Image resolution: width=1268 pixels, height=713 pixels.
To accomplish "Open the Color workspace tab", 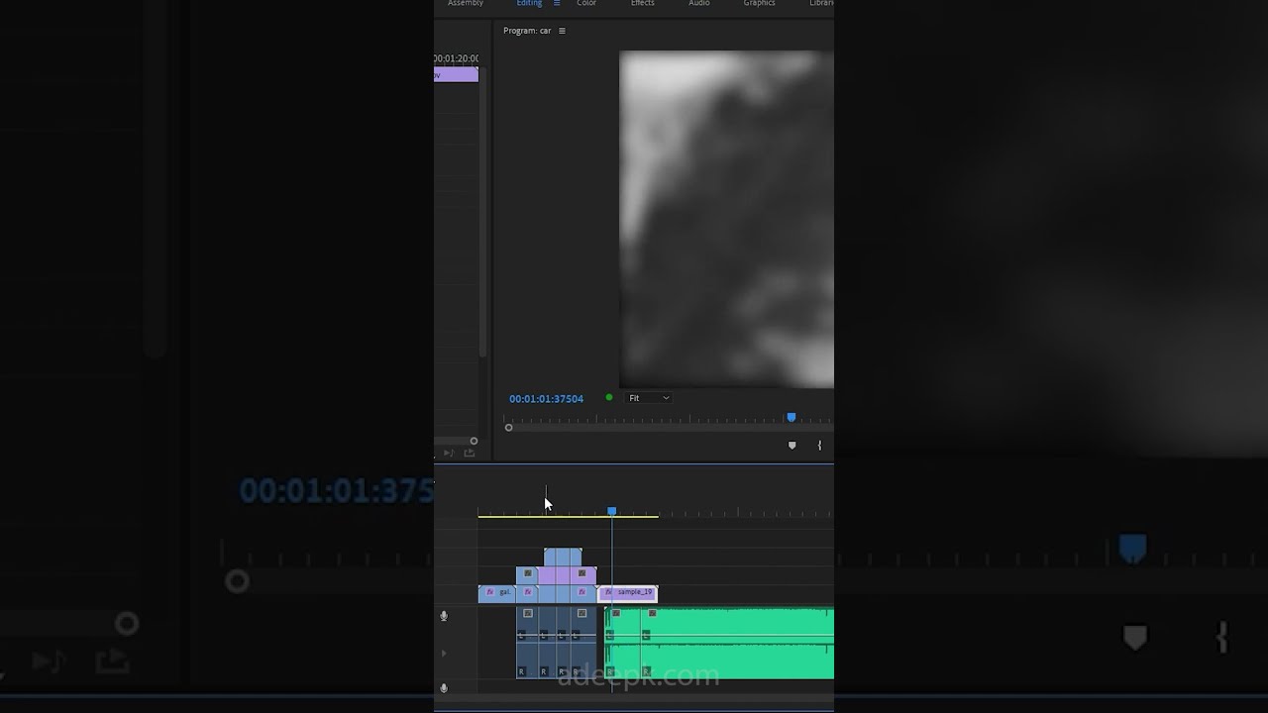I will [586, 4].
